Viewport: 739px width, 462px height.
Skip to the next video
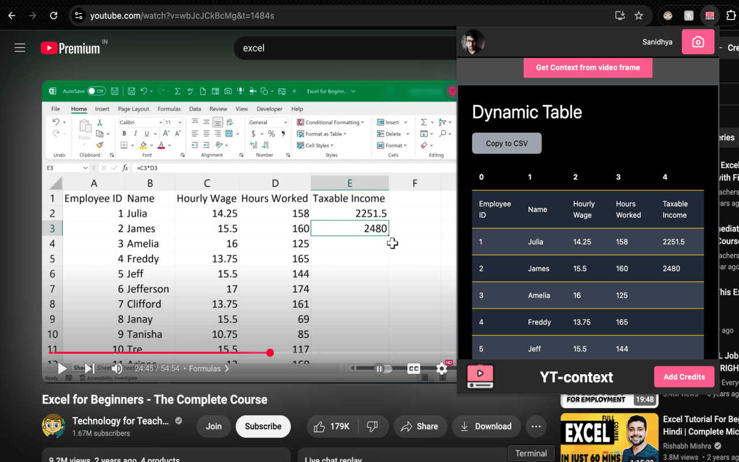tap(89, 368)
